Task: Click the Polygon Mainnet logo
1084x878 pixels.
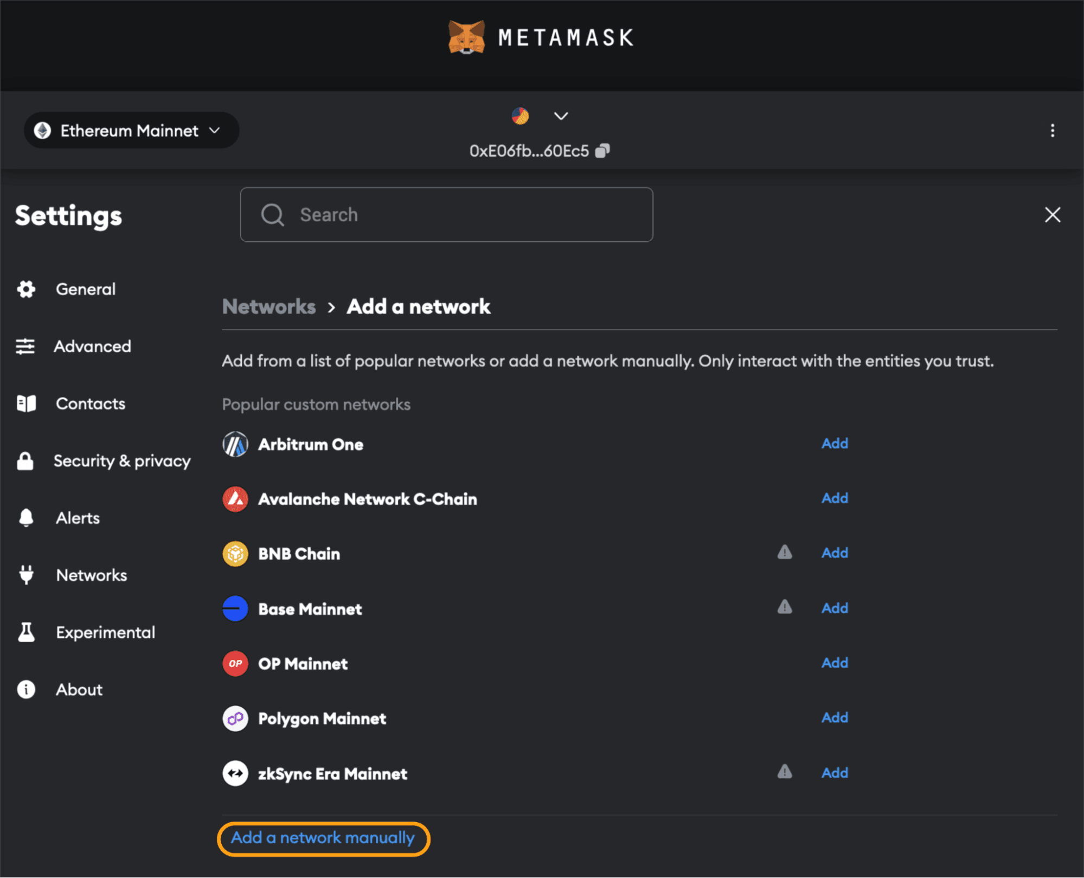Action: pyautogui.click(x=235, y=719)
